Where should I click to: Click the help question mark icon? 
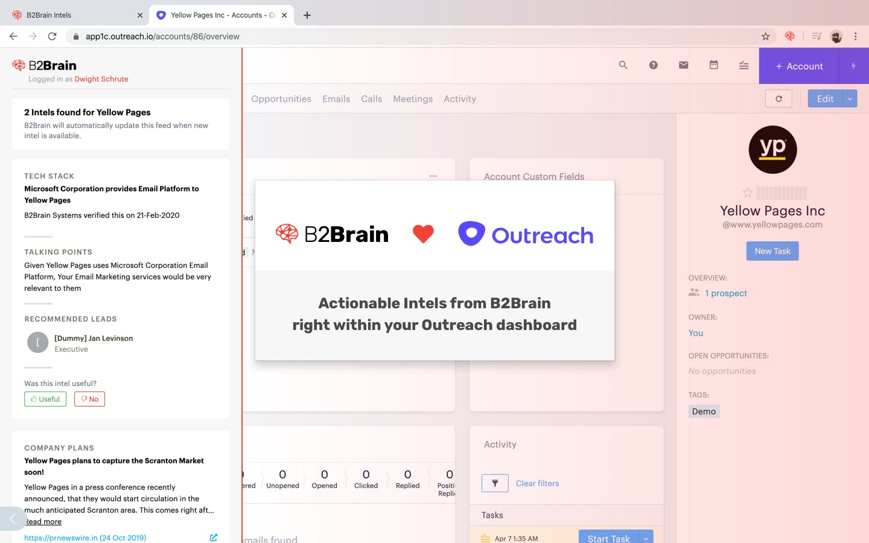click(x=654, y=65)
